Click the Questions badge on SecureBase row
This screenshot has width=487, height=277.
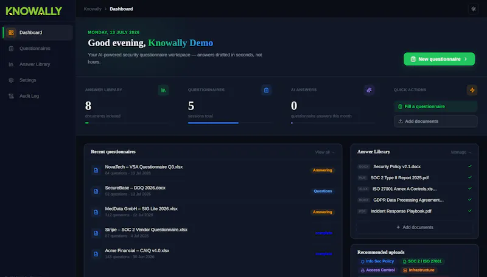(x=323, y=191)
